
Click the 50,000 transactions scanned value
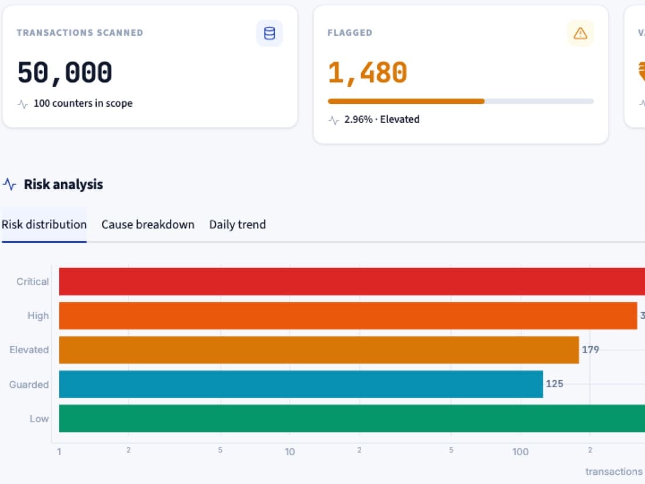[x=64, y=73]
